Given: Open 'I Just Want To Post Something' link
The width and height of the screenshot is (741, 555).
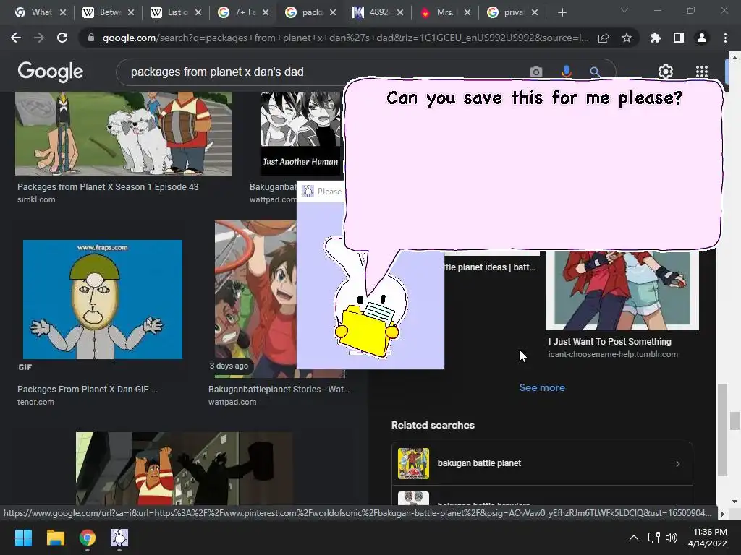Looking at the screenshot, I should click(609, 342).
